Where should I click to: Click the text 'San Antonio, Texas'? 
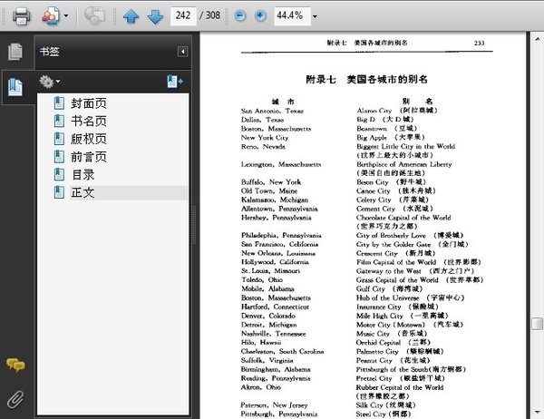tap(272, 111)
